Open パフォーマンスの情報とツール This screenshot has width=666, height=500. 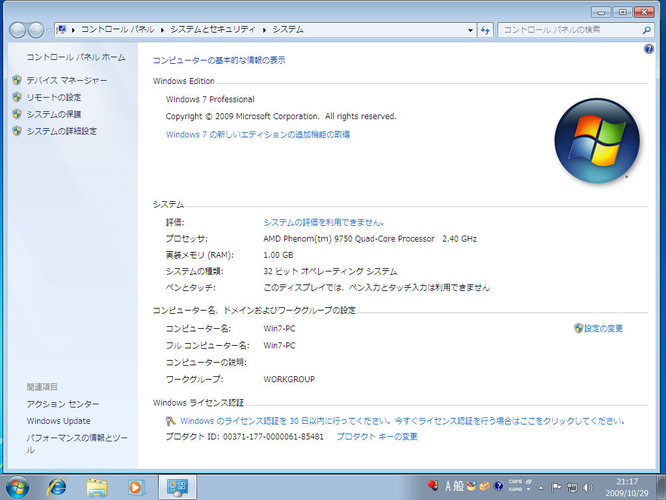pos(77,443)
